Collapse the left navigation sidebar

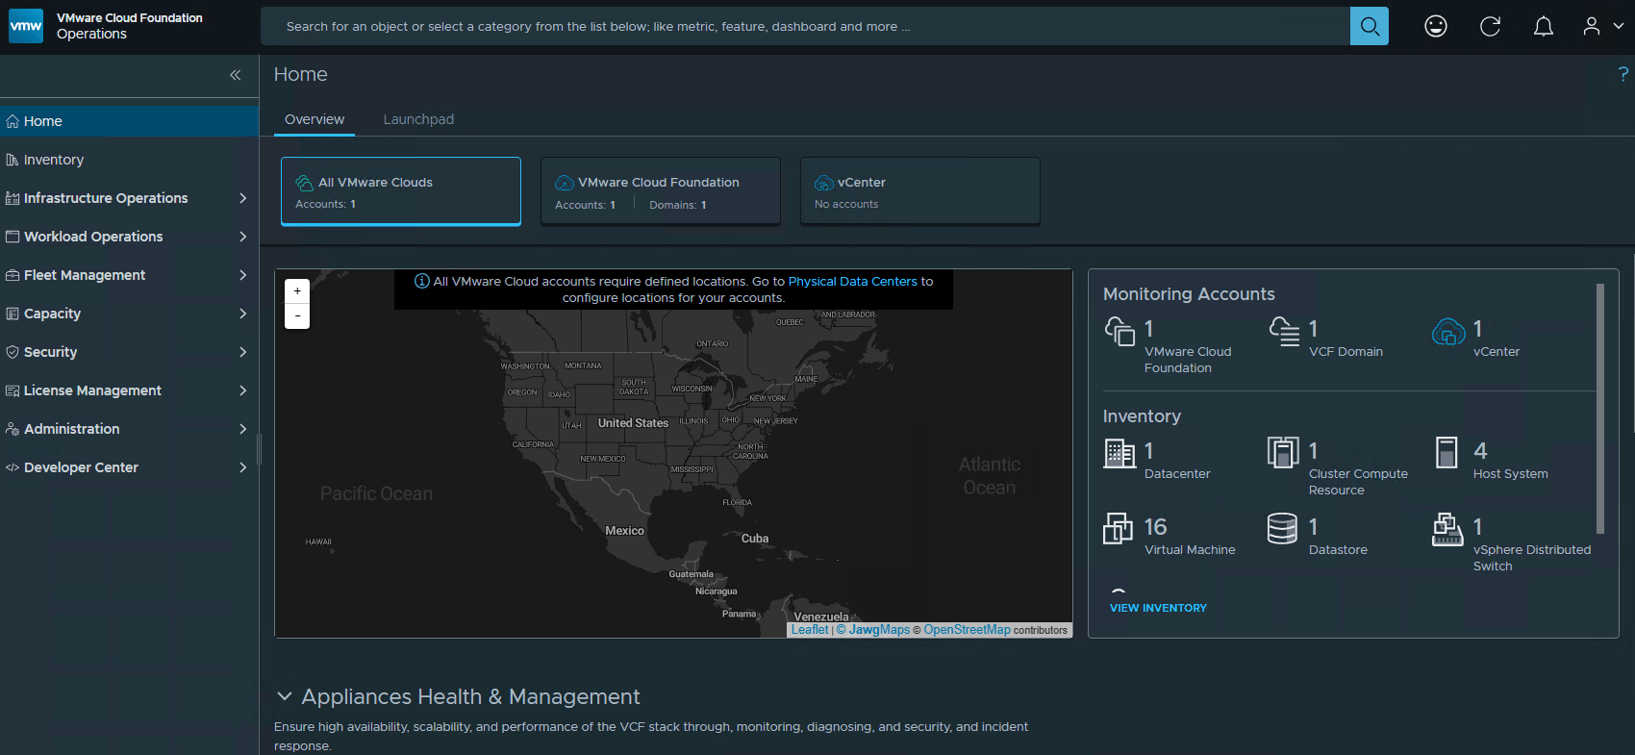click(236, 75)
